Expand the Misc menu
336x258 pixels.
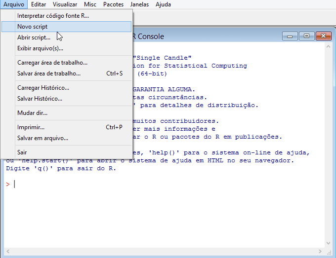(90, 4)
